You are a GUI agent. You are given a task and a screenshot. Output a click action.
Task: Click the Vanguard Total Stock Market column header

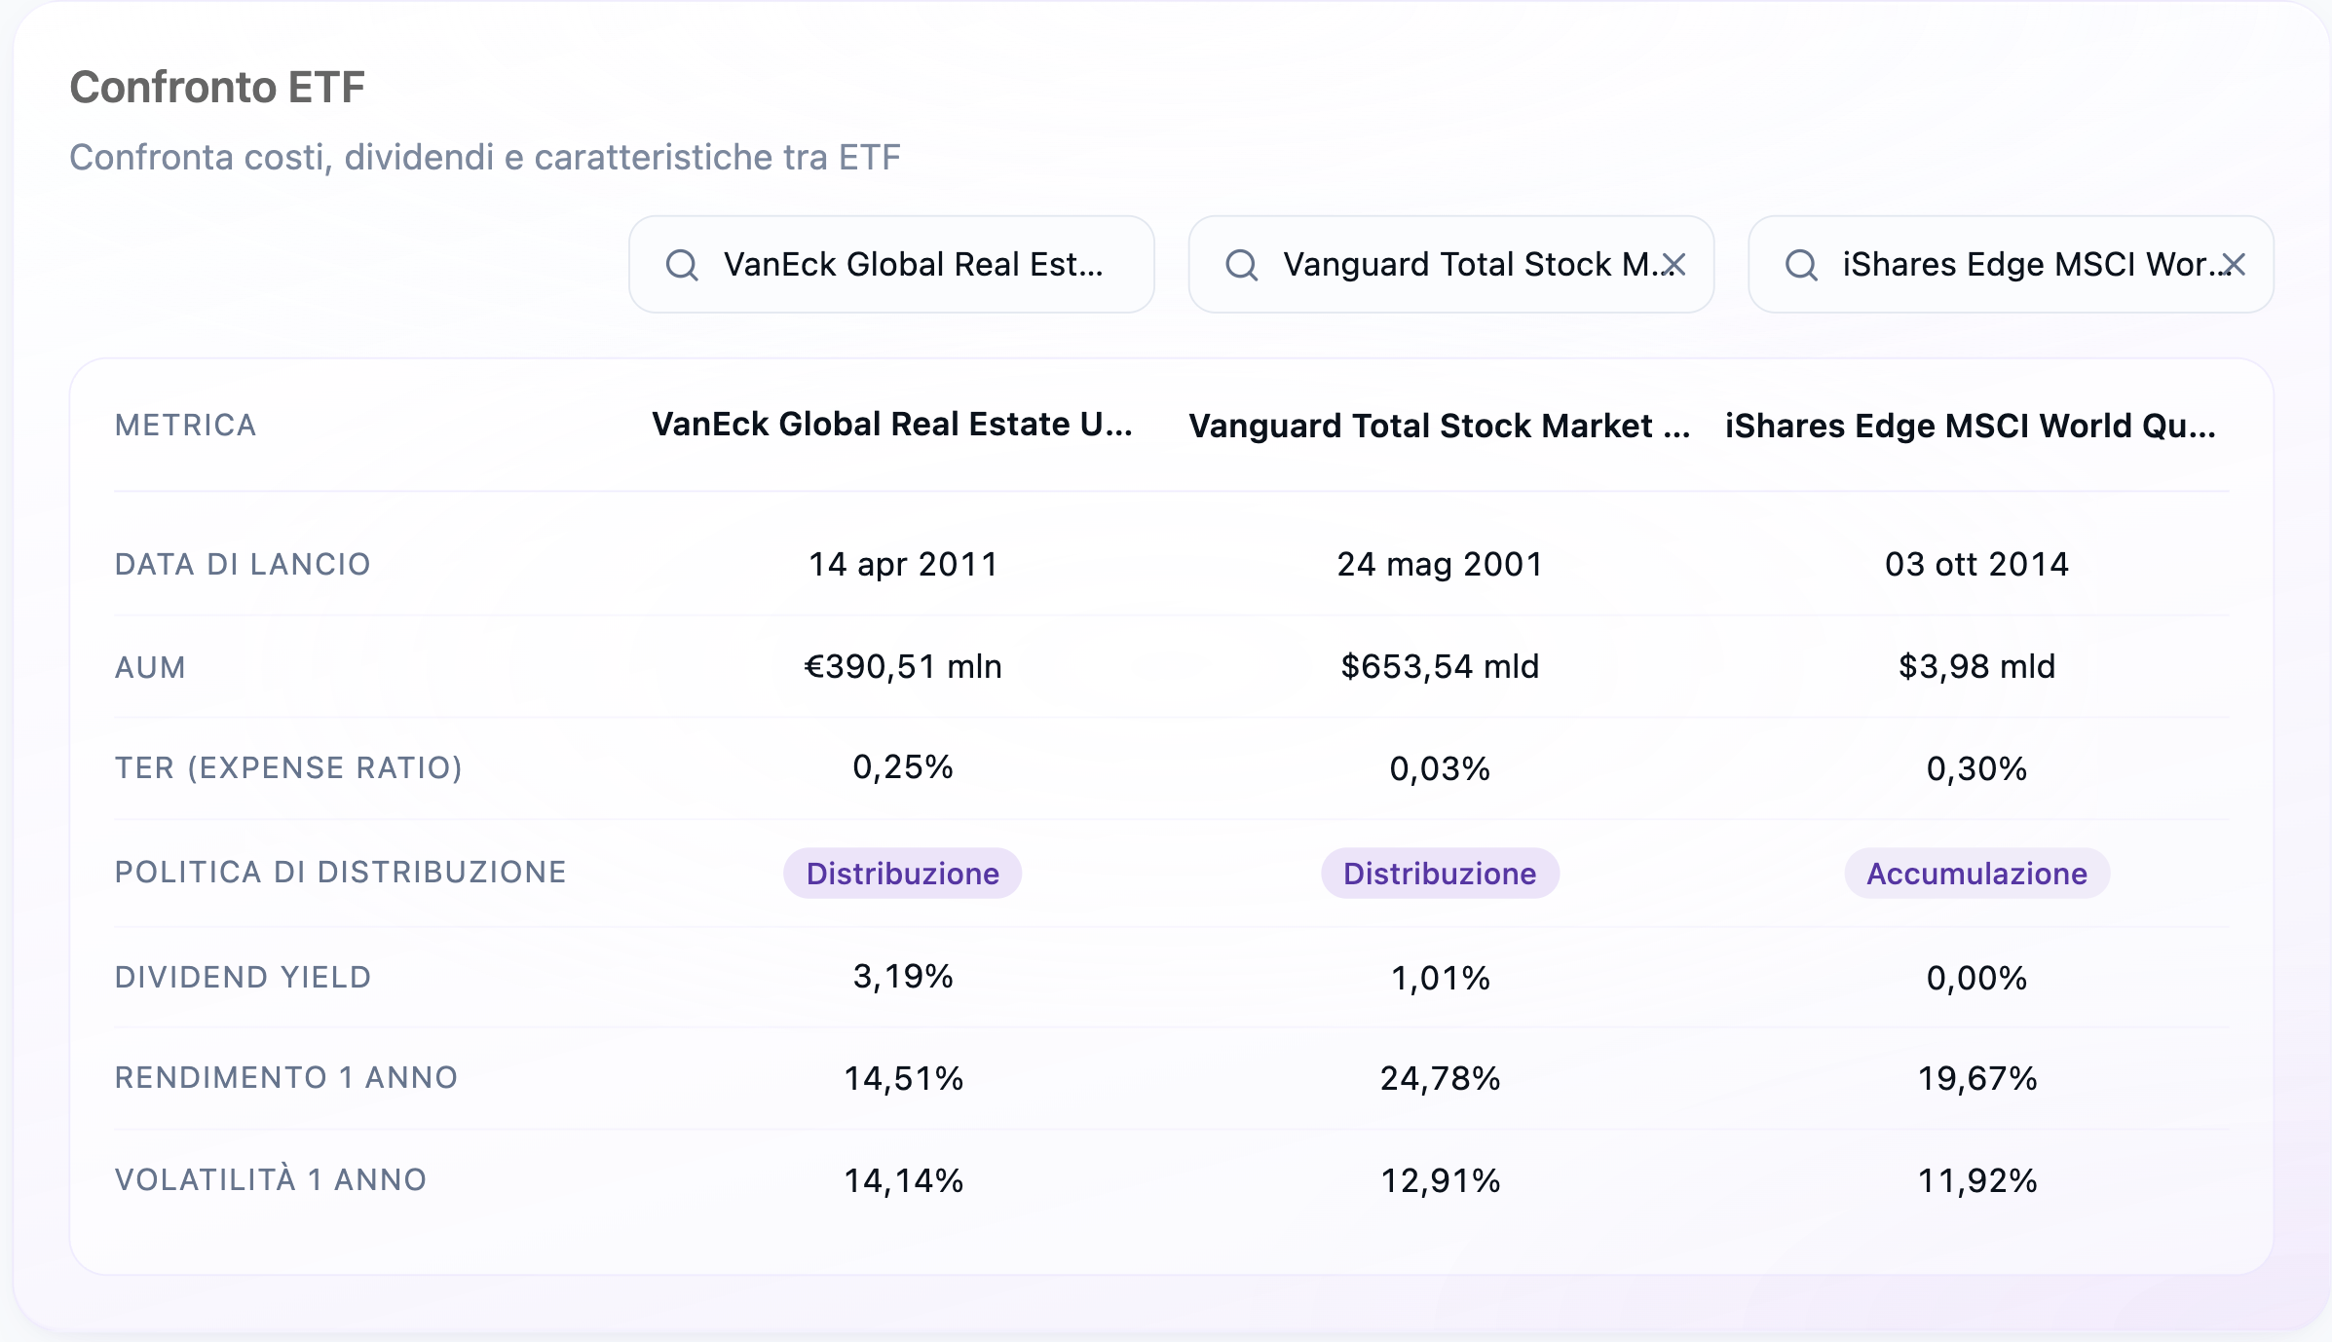tap(1440, 426)
